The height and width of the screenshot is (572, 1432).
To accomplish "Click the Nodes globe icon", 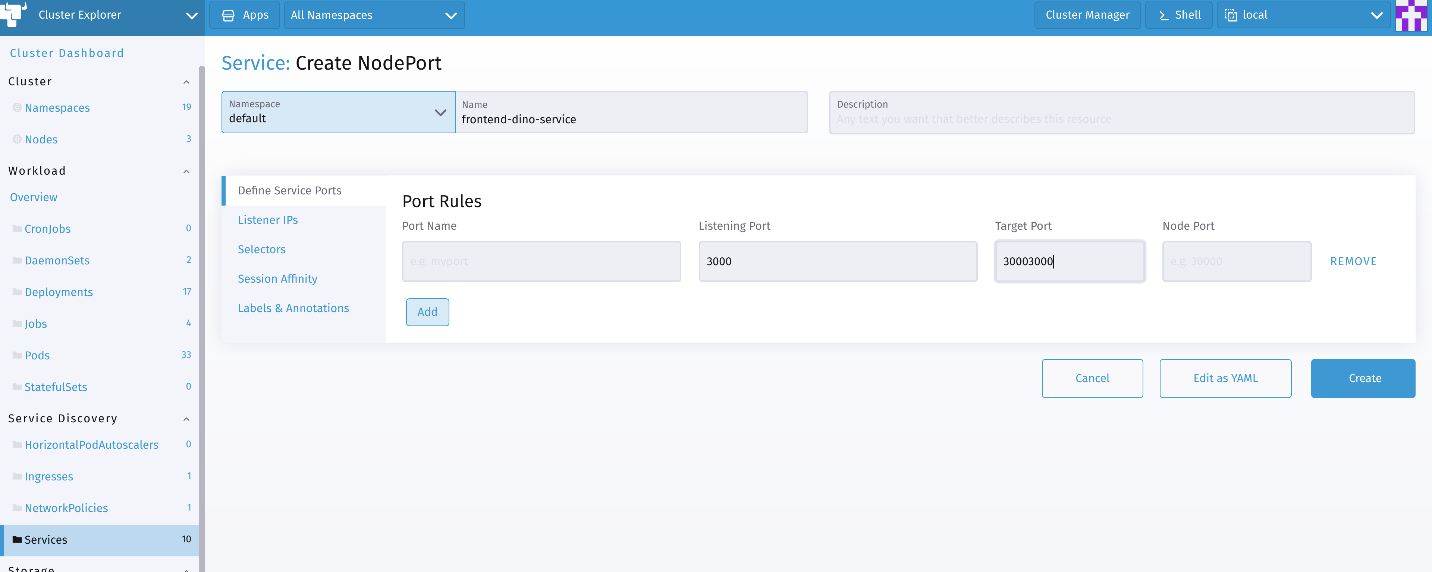I will (x=17, y=139).
